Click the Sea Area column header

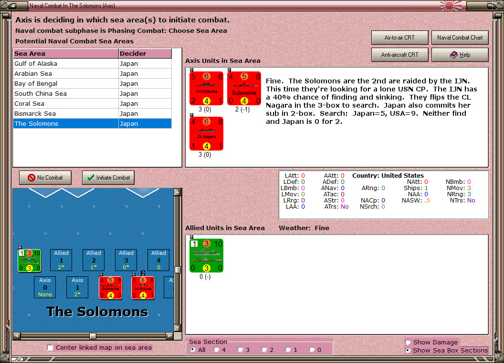[66, 54]
